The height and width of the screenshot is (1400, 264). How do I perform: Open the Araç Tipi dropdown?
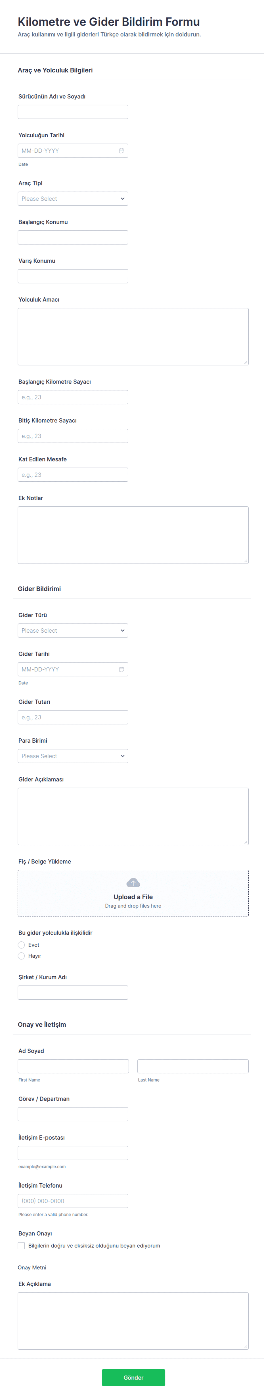pyautogui.click(x=73, y=198)
